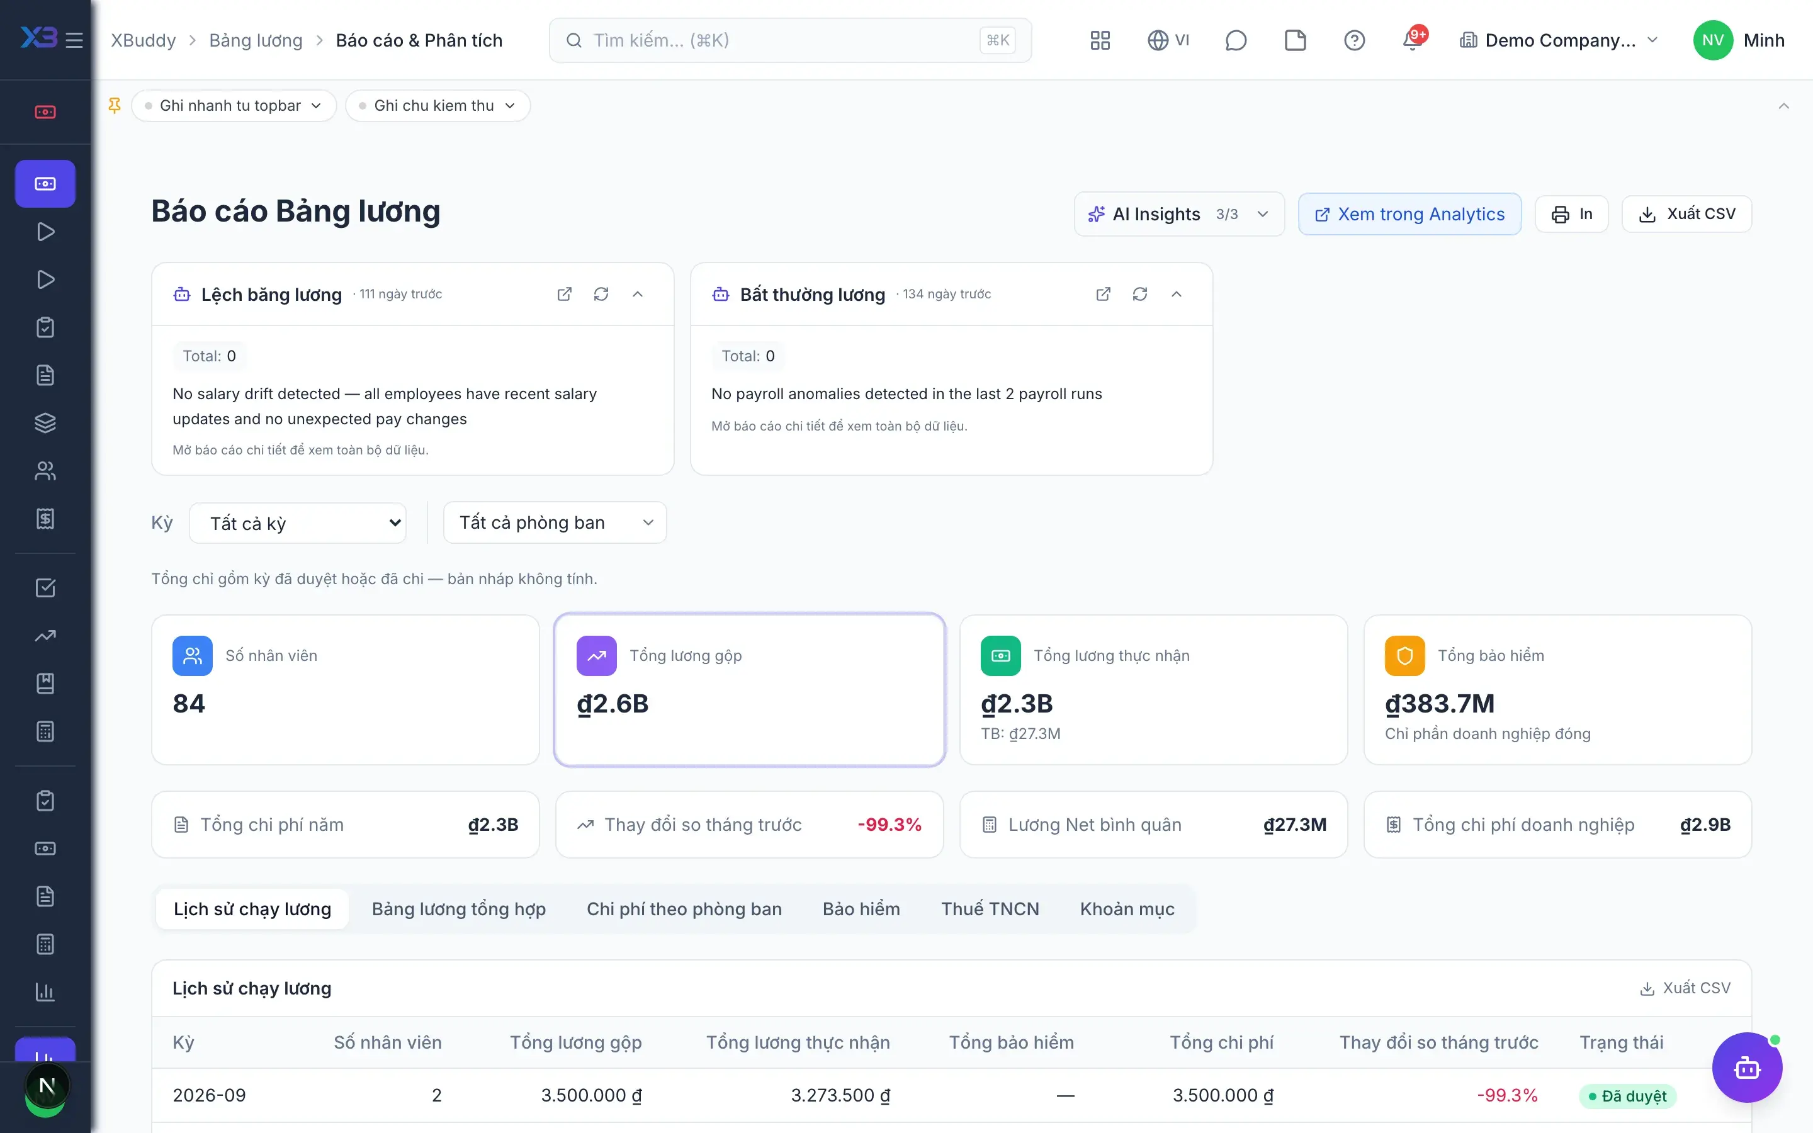
Task: Switch language via globe VI icon
Action: [x=1168, y=40]
